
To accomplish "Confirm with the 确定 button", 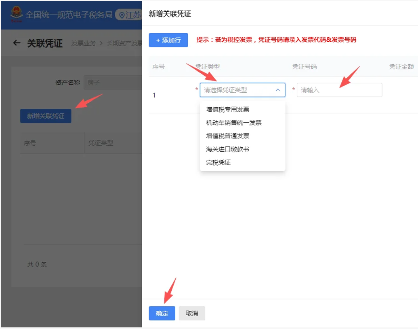I will [162, 313].
